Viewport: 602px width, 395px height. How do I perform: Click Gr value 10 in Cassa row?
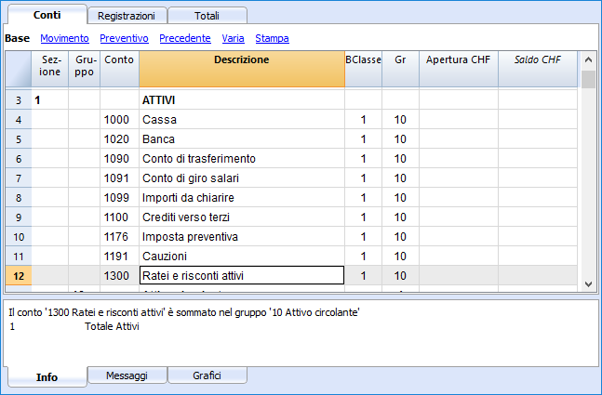click(400, 120)
